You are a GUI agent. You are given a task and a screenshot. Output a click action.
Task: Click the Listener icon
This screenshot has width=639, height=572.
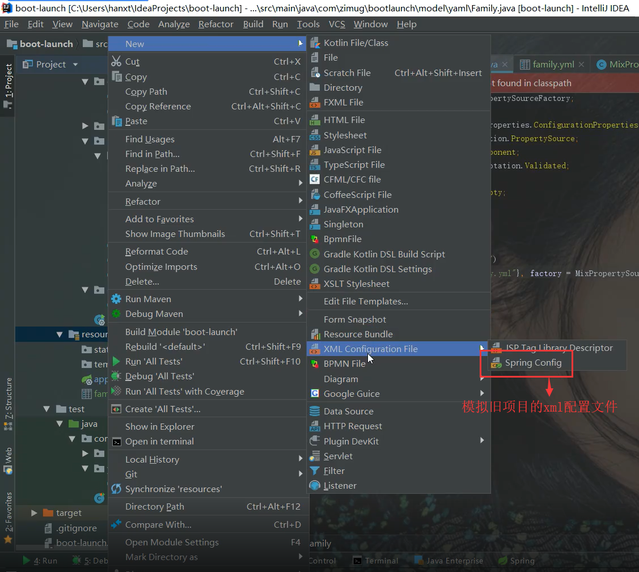tap(315, 486)
